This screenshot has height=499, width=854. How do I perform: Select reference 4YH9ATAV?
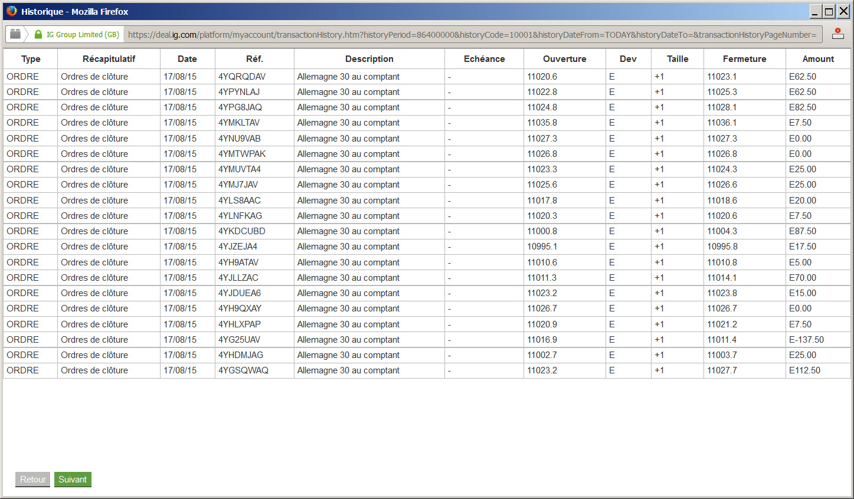[238, 262]
